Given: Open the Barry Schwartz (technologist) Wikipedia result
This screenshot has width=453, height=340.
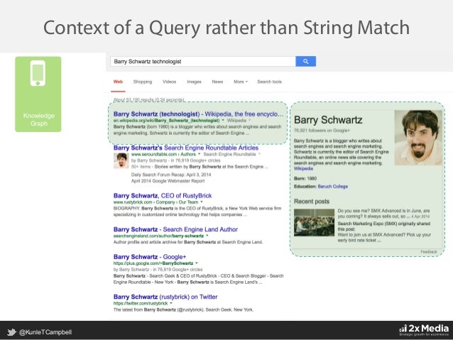Looking at the screenshot, I should click(x=198, y=114).
